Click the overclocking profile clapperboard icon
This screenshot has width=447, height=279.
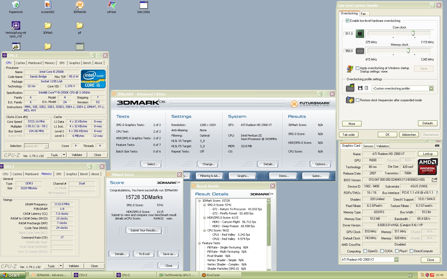tap(350, 88)
